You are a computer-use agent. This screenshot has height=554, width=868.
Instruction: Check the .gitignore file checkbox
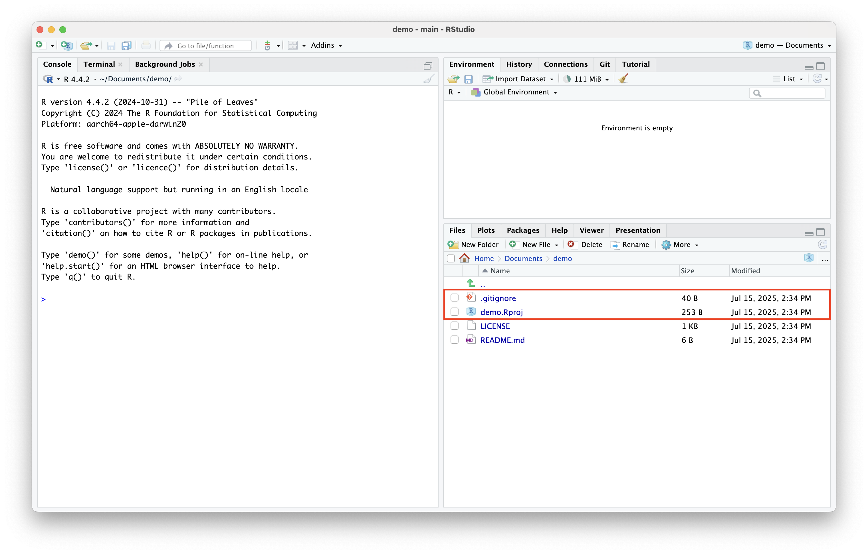tap(455, 298)
